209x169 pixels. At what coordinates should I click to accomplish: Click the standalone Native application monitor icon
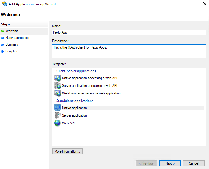point(57,108)
